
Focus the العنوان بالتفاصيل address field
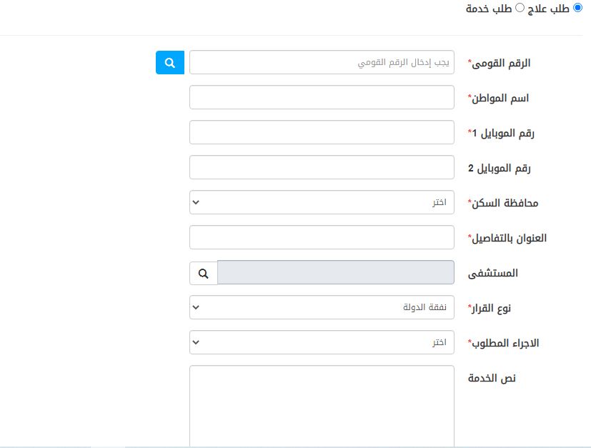(322, 237)
